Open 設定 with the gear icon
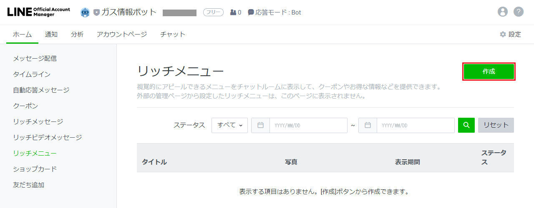This screenshot has height=208, width=534. pyautogui.click(x=510, y=35)
